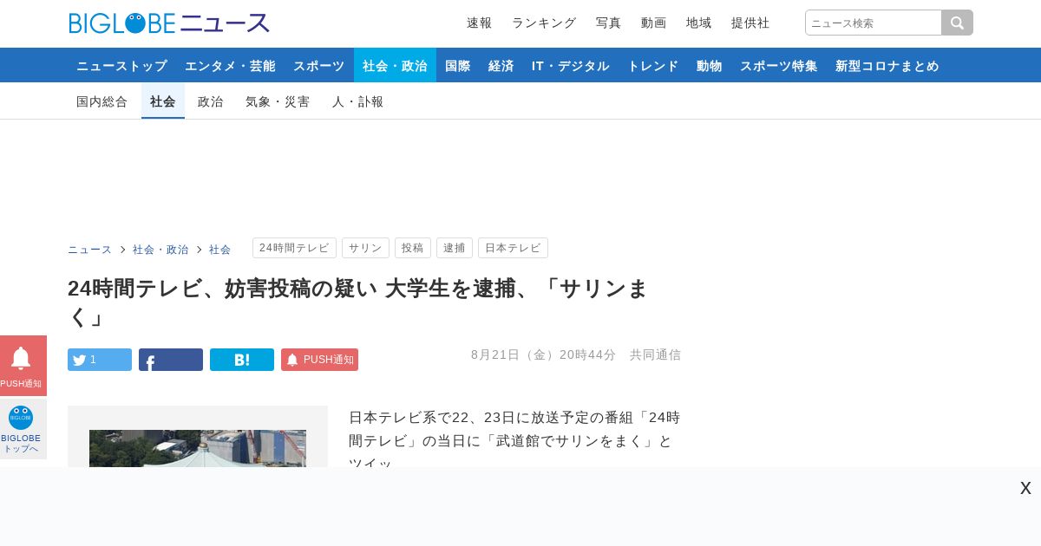
Task: Select the 新型コロナまとめ navigation tab
Action: [887, 65]
